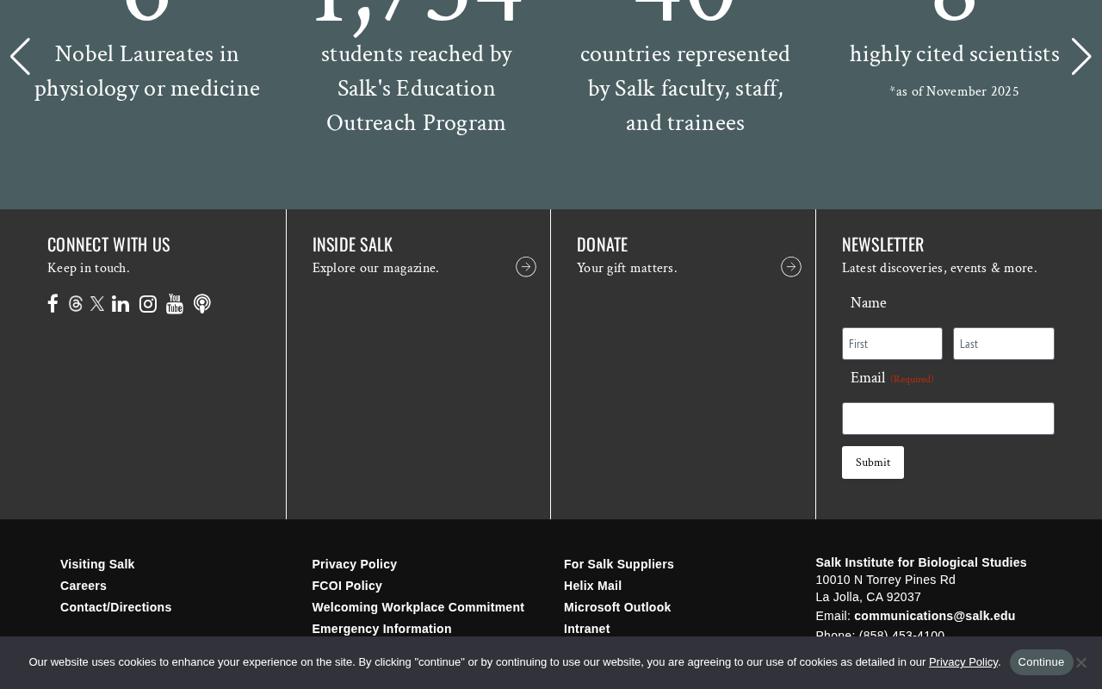Open the Threads social icon
Screen dimensions: 1102x689
click(x=76, y=304)
